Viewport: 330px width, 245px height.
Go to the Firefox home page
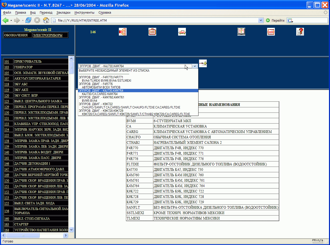[x=46, y=20]
